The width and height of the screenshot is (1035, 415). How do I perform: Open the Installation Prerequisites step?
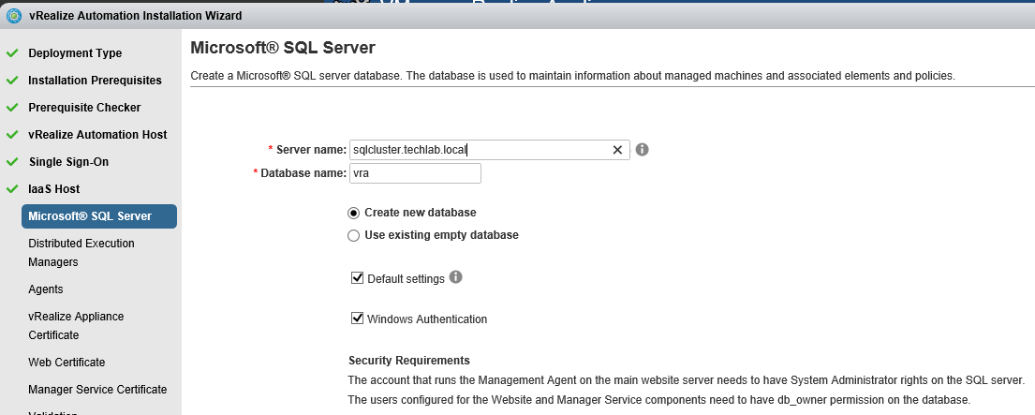pos(95,80)
